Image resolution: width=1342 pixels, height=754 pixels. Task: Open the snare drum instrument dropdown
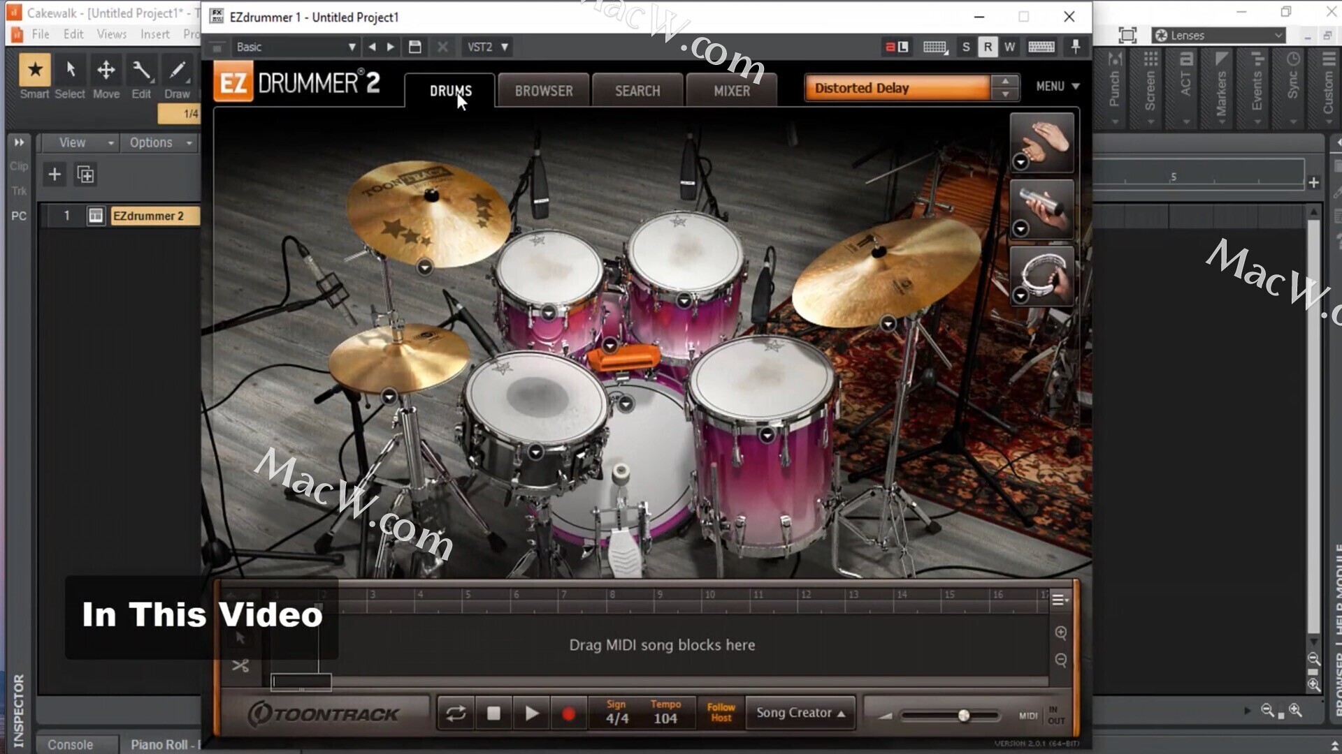(536, 452)
